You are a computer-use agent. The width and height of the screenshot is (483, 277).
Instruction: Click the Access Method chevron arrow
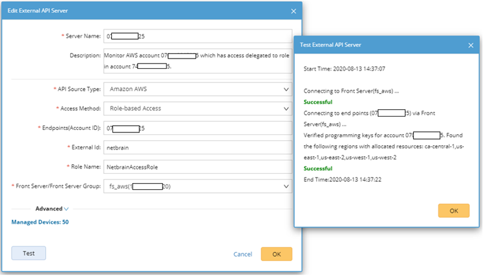tap(286, 109)
